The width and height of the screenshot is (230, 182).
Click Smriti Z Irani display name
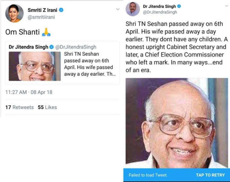pos(43,10)
